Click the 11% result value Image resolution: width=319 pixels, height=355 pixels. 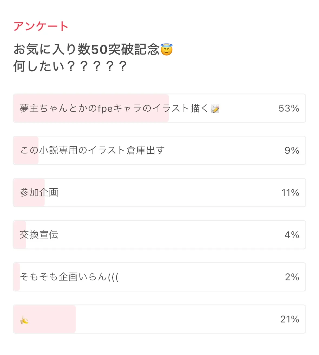pos(290,193)
